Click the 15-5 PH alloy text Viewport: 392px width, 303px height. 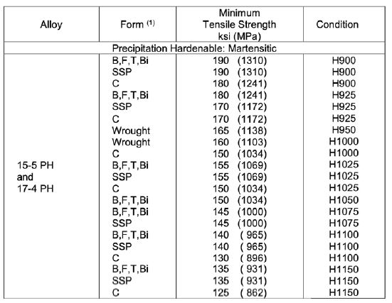coord(36,165)
